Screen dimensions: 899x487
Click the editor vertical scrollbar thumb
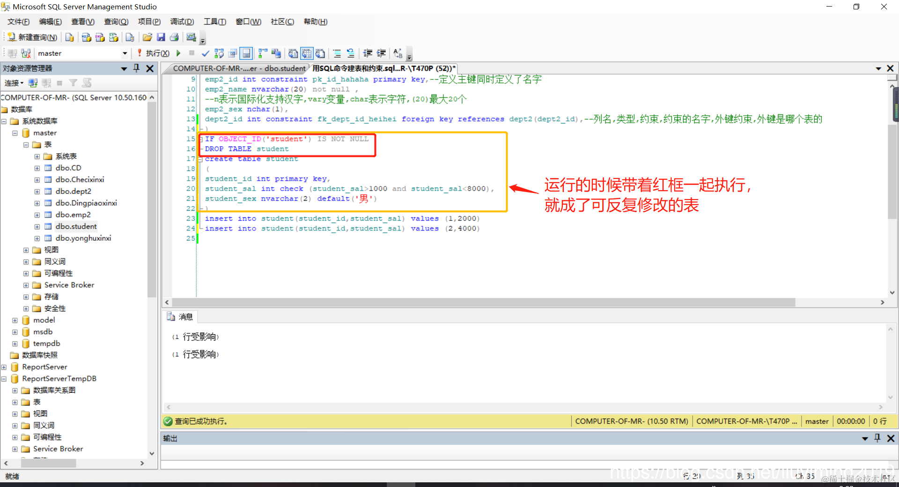892,171
